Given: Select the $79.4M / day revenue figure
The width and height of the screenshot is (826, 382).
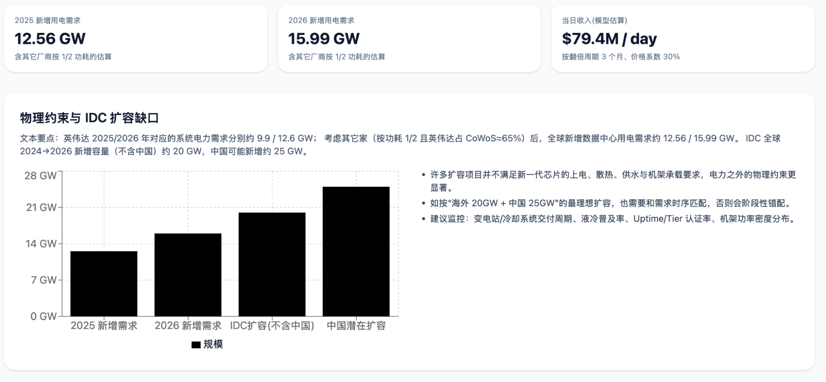Looking at the screenshot, I should 609,39.
